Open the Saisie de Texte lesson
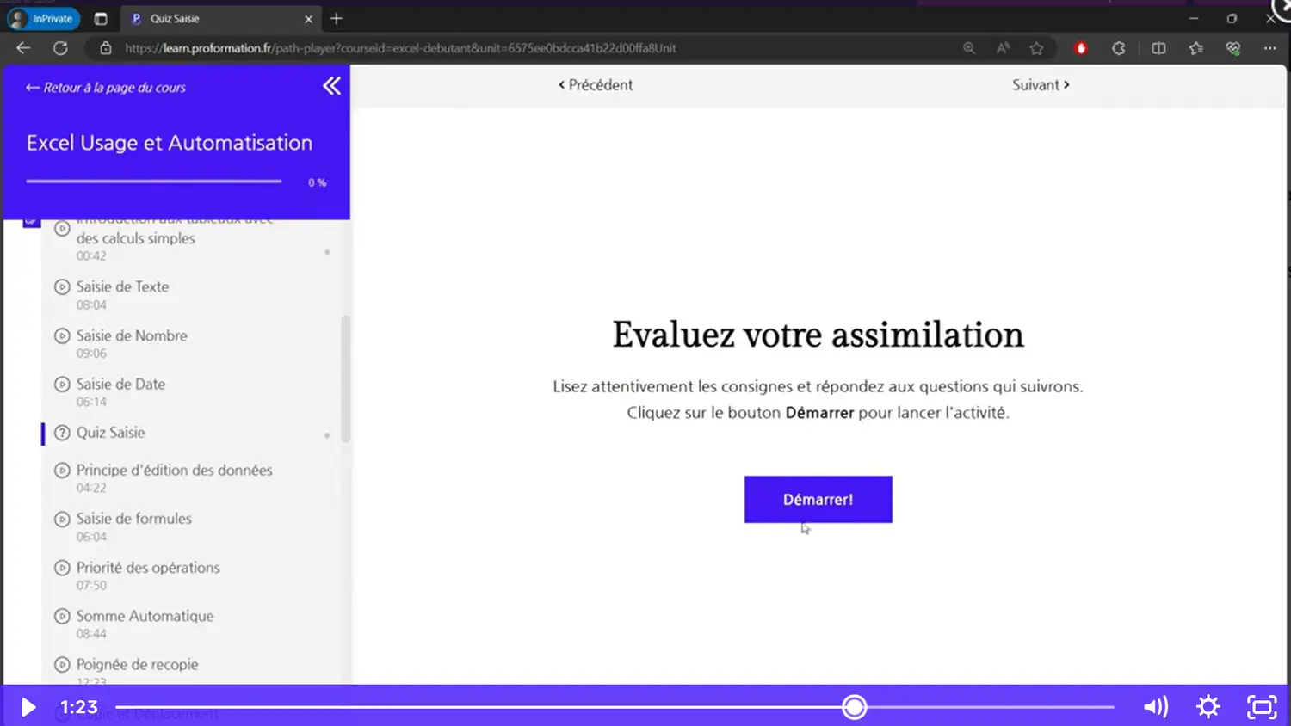Viewport: 1291px width, 726px height. [122, 286]
